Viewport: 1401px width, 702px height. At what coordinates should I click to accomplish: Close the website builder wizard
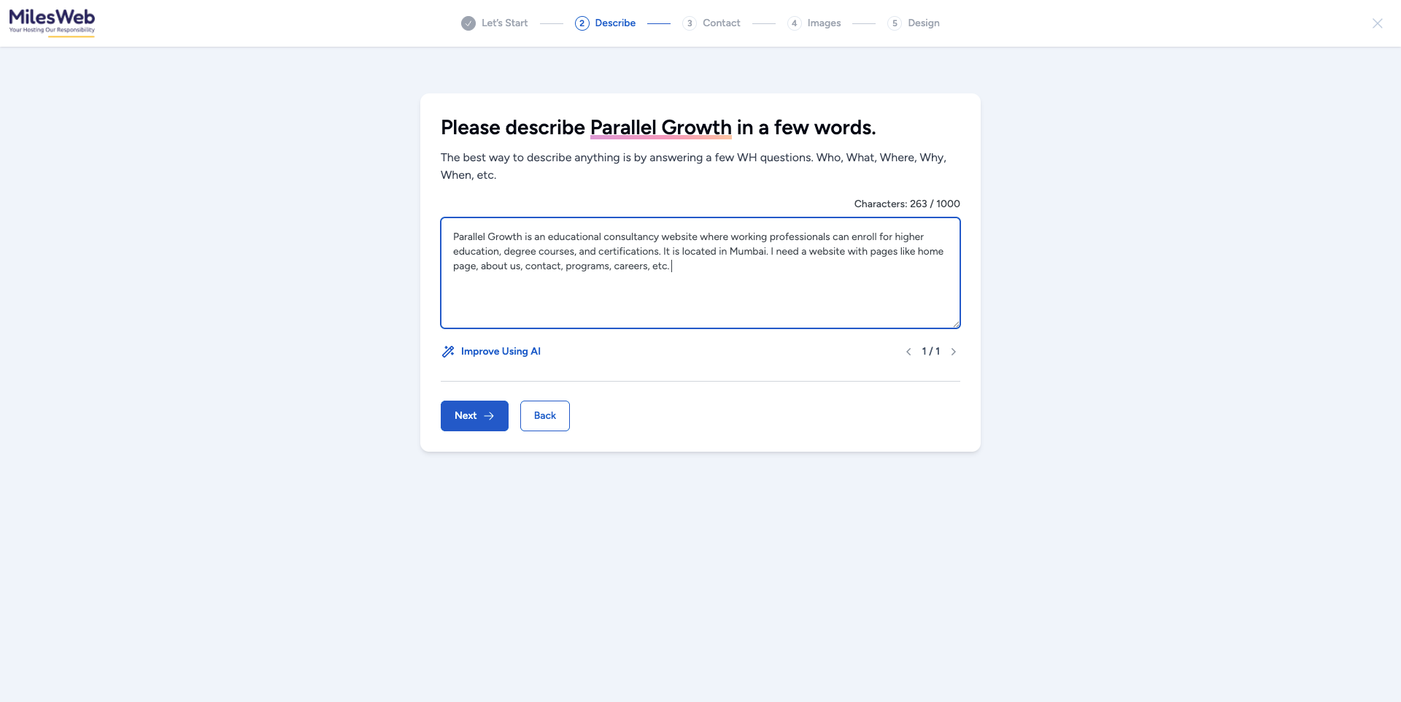click(1377, 23)
